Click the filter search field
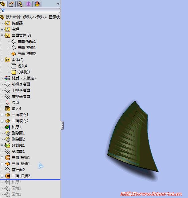This screenshot has height=198, width=188. [30, 10]
